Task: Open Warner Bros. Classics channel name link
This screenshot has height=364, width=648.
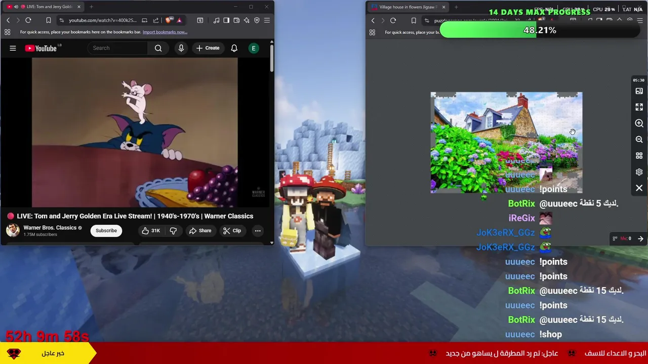Action: [x=50, y=227]
